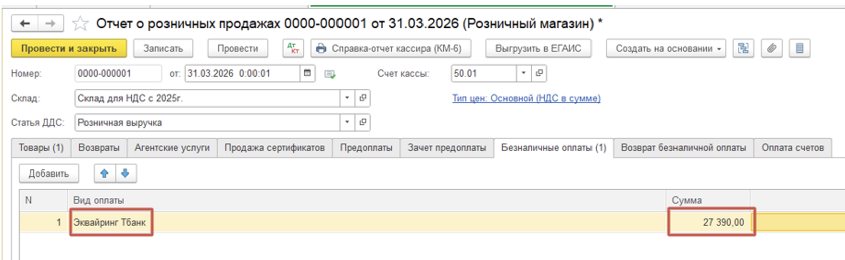Go forward with the right arrow button
Image resolution: width=845 pixels, height=260 pixels.
(50, 23)
